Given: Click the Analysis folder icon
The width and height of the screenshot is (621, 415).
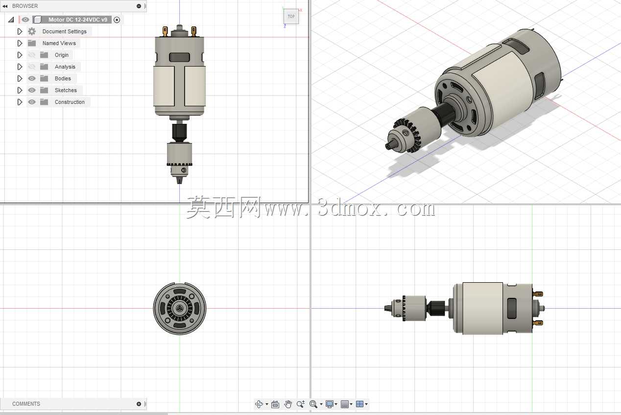Looking at the screenshot, I should pyautogui.click(x=44, y=67).
